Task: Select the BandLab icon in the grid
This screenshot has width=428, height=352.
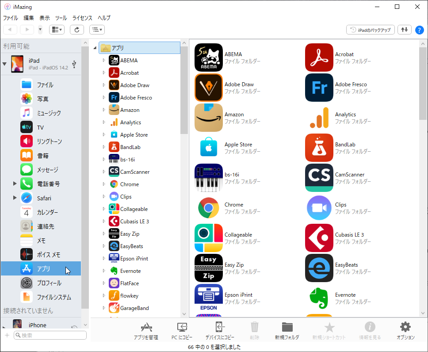Action: pyautogui.click(x=319, y=147)
